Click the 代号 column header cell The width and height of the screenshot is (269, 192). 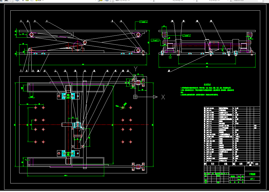point(213,164)
